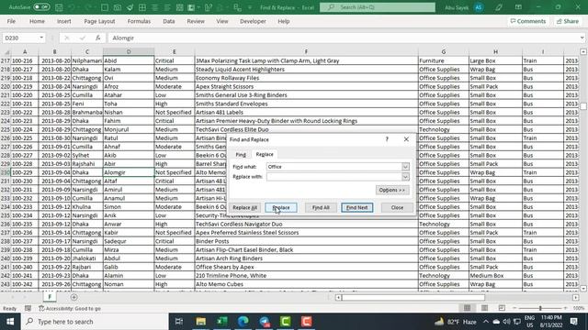Image resolution: width=588 pixels, height=330 pixels.
Task: Switch to the Insert ribbon tab
Action: [63, 21]
